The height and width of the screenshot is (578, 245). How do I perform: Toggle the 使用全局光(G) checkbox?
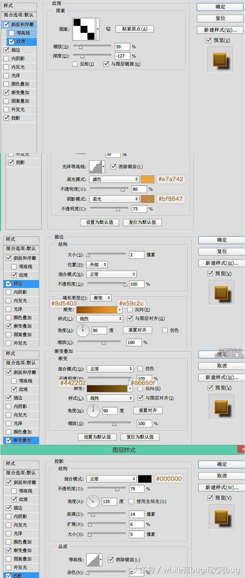point(131,502)
